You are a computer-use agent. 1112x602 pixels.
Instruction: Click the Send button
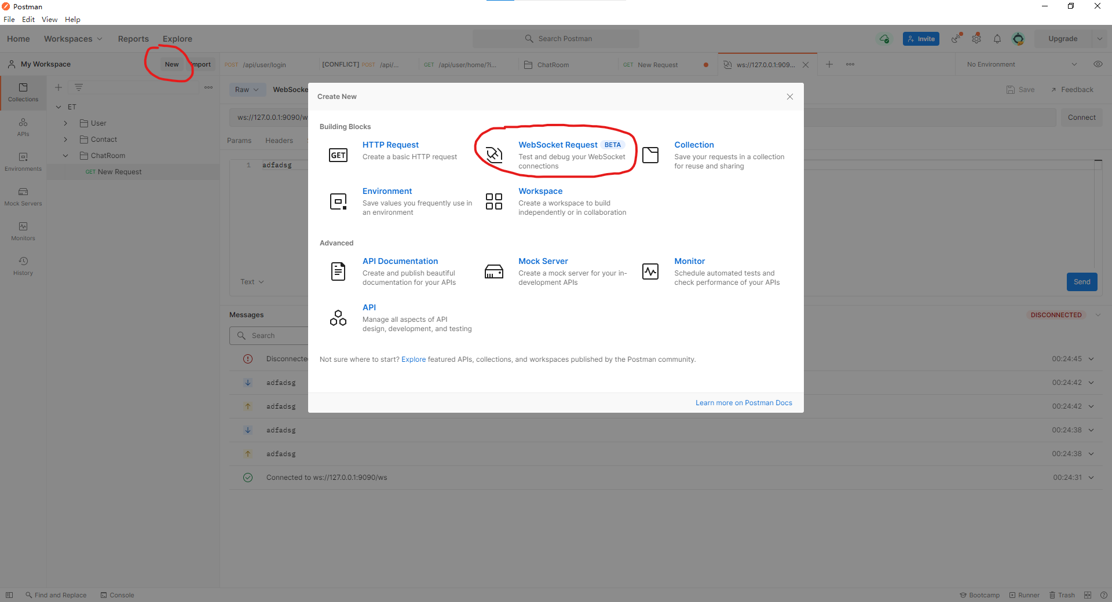click(x=1082, y=282)
